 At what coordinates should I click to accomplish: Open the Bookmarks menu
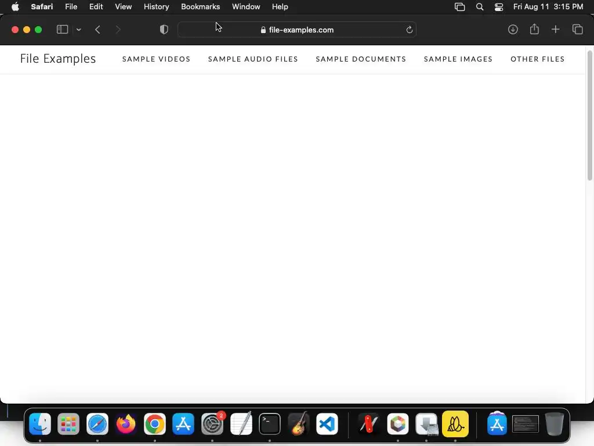click(200, 7)
